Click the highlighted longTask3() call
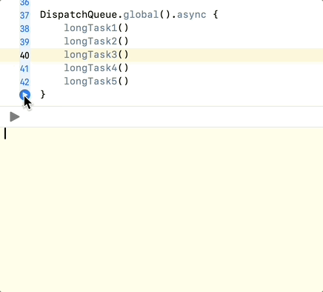The height and width of the screenshot is (292, 323). 96,55
